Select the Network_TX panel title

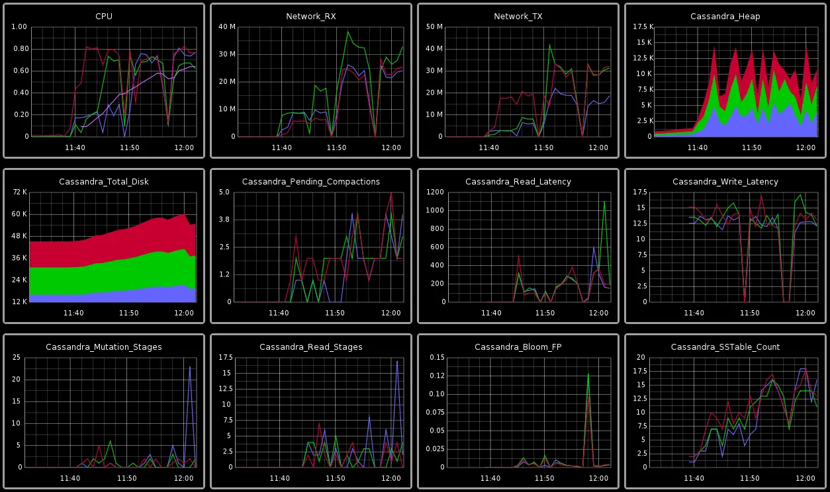point(518,17)
